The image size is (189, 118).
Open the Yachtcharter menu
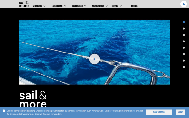tap(98, 6)
